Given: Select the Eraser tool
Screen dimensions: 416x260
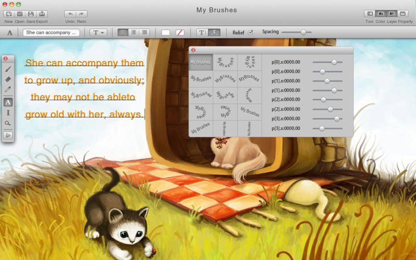Looking at the screenshot, I should [x=8, y=79].
